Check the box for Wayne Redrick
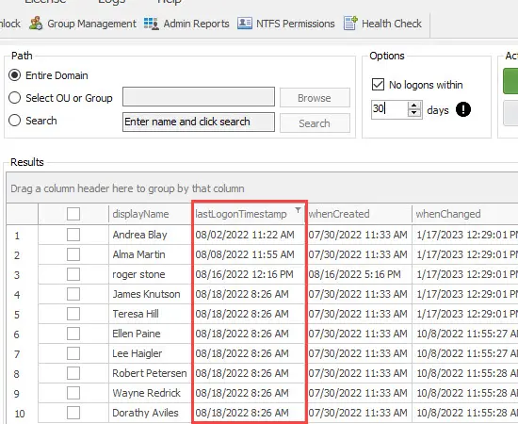 click(73, 393)
